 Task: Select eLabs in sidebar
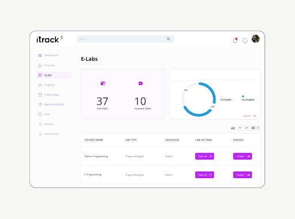point(54,75)
